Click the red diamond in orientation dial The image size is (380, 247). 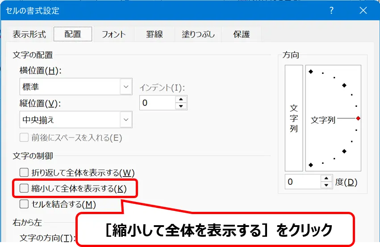coord(358,118)
